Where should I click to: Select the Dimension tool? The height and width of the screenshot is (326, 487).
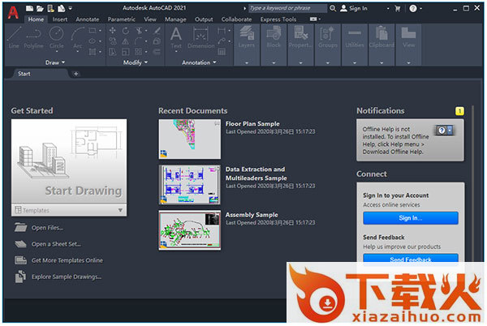point(201,38)
